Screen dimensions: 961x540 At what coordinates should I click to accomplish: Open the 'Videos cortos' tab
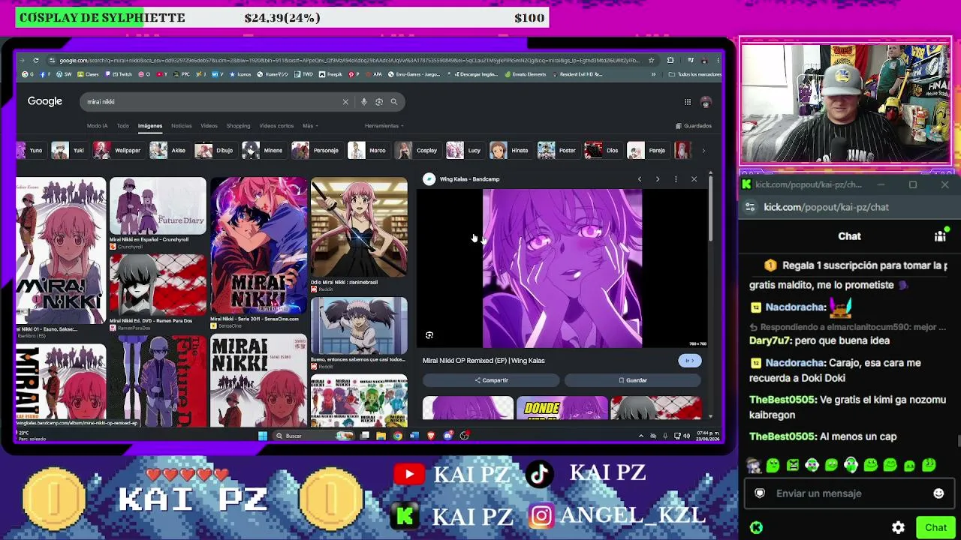click(x=276, y=126)
